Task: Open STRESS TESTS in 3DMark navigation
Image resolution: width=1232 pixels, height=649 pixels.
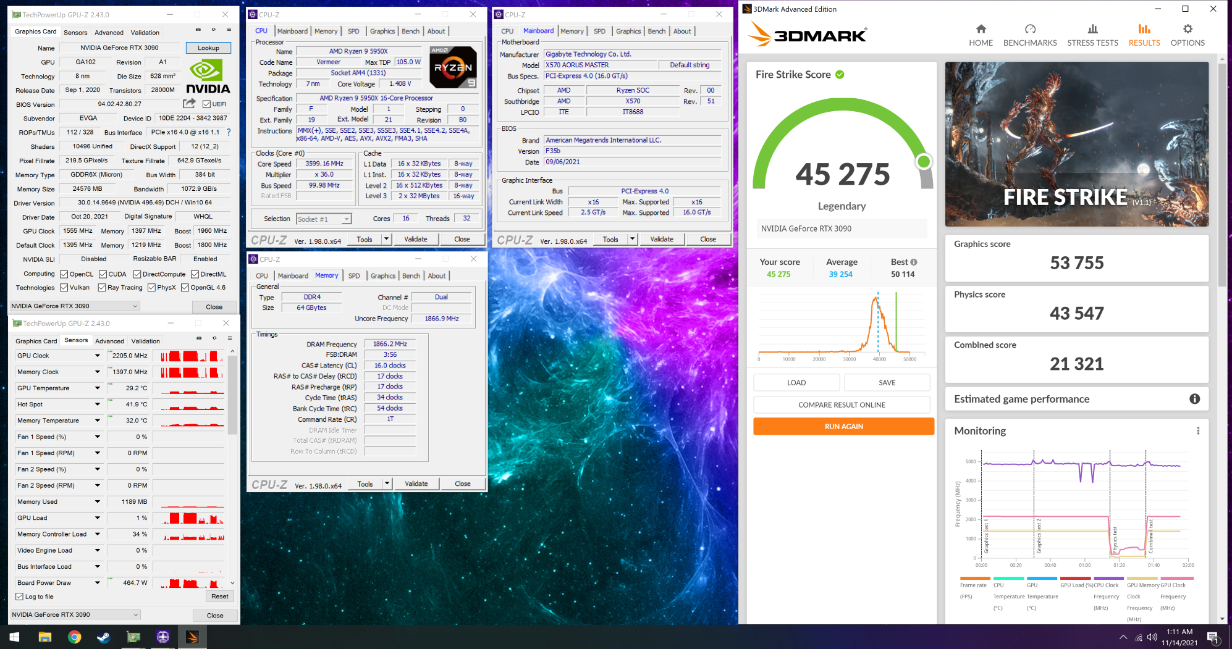Action: [1092, 36]
